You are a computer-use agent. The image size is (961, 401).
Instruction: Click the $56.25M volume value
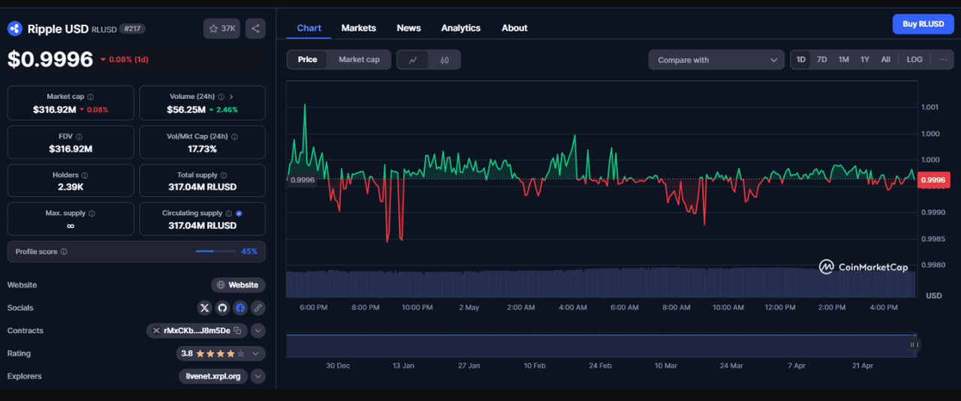186,109
